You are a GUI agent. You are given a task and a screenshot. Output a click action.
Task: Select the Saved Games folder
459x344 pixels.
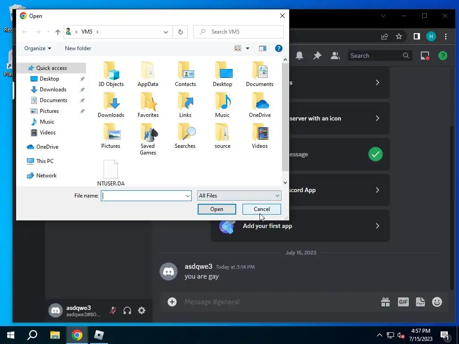click(148, 140)
